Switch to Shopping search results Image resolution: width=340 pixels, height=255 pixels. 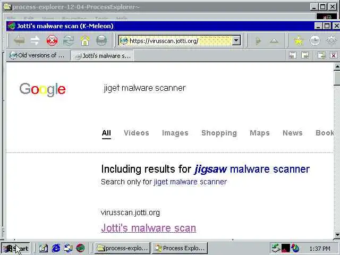point(219,133)
